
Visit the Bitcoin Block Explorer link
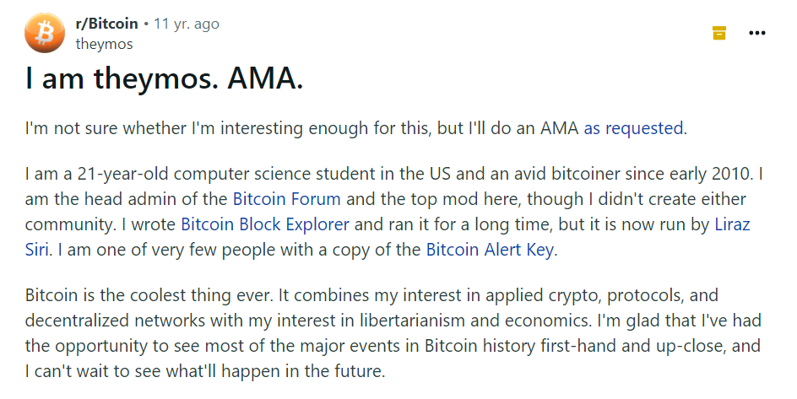click(x=265, y=224)
